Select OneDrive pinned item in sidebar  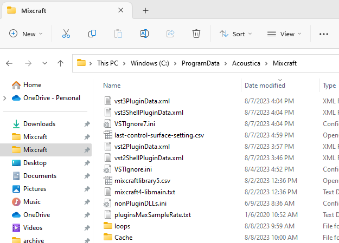[36, 215]
